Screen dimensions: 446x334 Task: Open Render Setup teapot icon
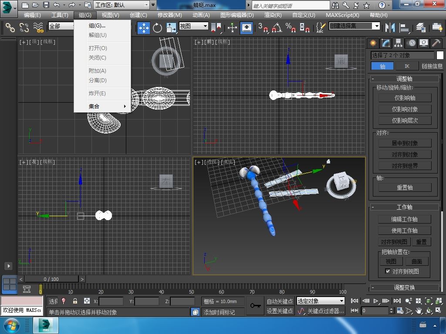click(x=437, y=27)
